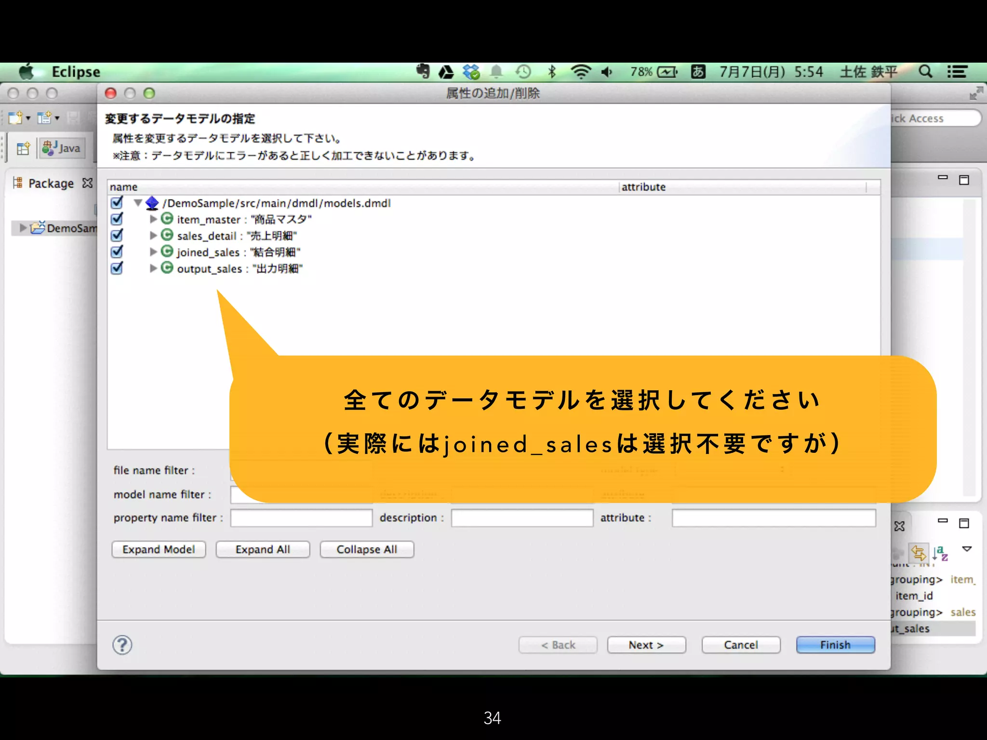
Task: Click the property name filter field
Action: (301, 518)
